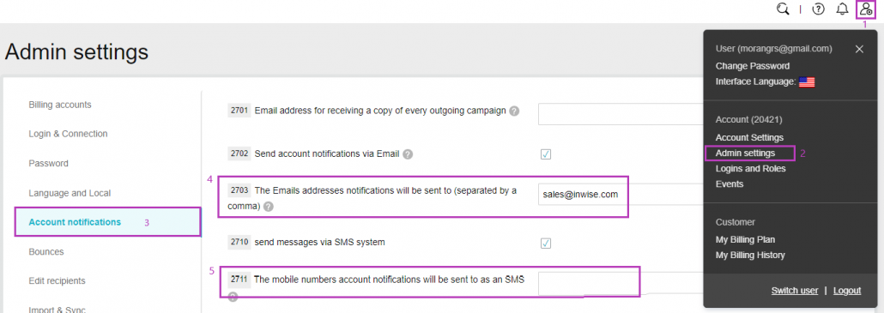884x313 pixels.
Task: Toggle send messages via SMS system checkbox
Action: [x=546, y=244]
